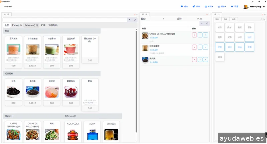Lock the 操作 panel (red lock icon)
The image size is (267, 144).
[x=262, y=14]
